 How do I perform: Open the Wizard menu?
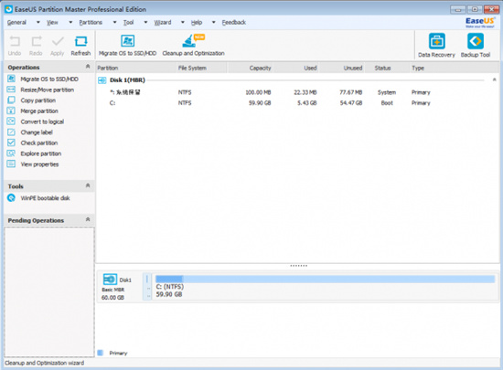[x=163, y=23]
